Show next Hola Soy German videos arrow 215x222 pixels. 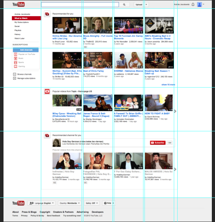click(175, 169)
